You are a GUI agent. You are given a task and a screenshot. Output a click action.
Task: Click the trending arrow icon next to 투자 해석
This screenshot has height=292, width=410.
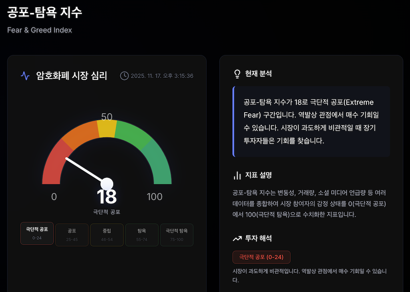(x=238, y=238)
